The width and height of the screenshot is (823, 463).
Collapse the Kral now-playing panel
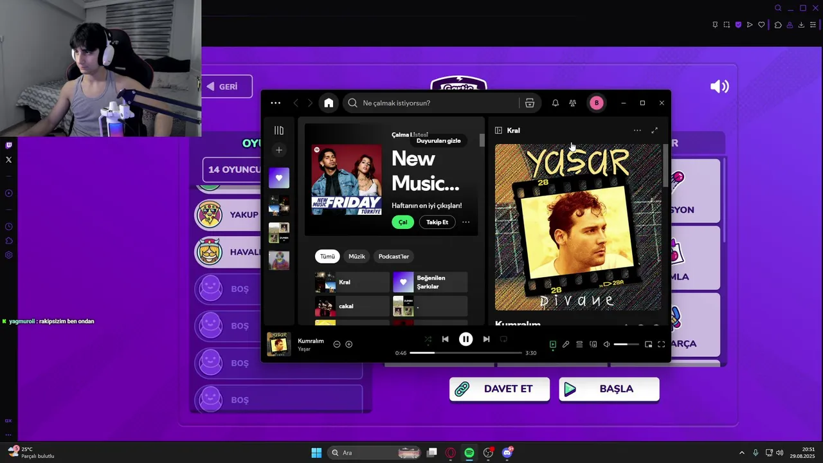(498, 131)
